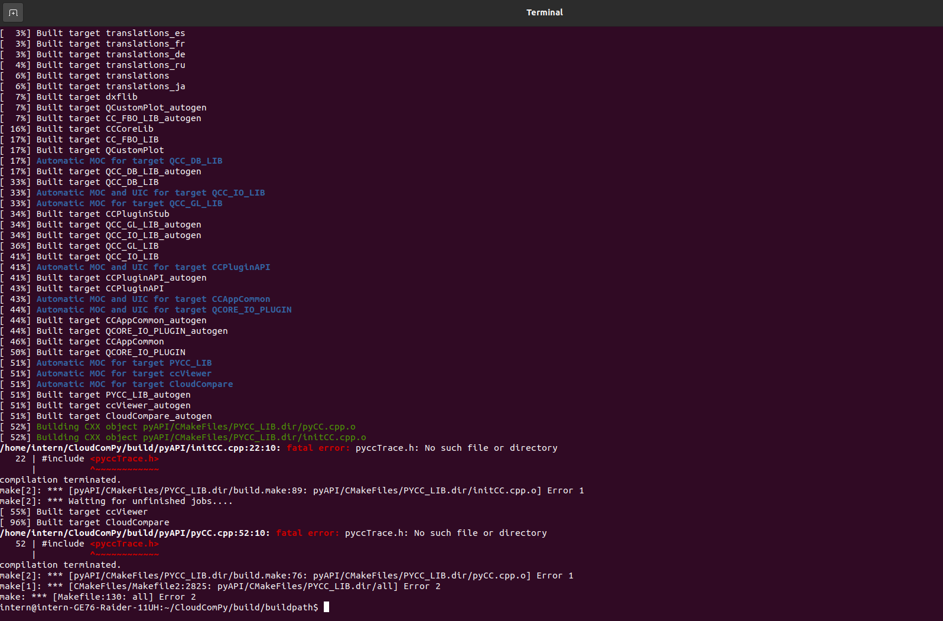943x621 pixels.
Task: Click 'Built target CCAppCommon_autogen' line
Action: pyautogui.click(x=103, y=320)
